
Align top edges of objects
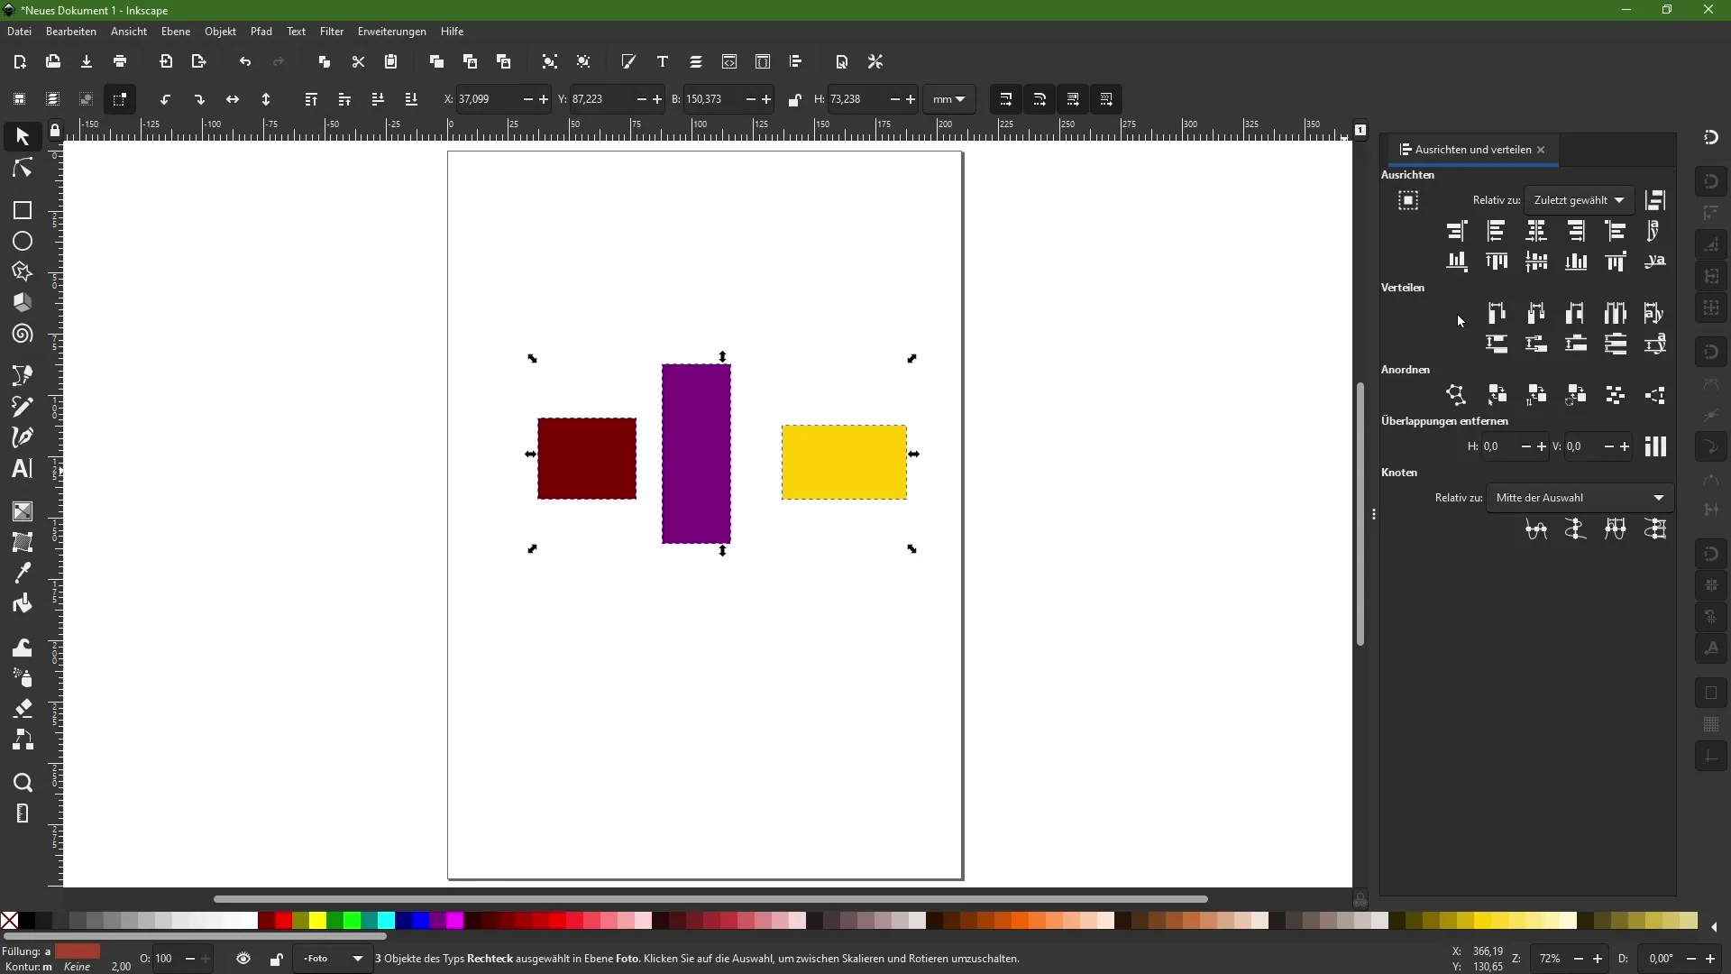1497,262
